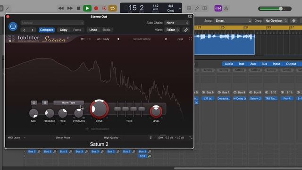Click the MIX knob
Viewport: 302px width, 170px height.
(34, 113)
